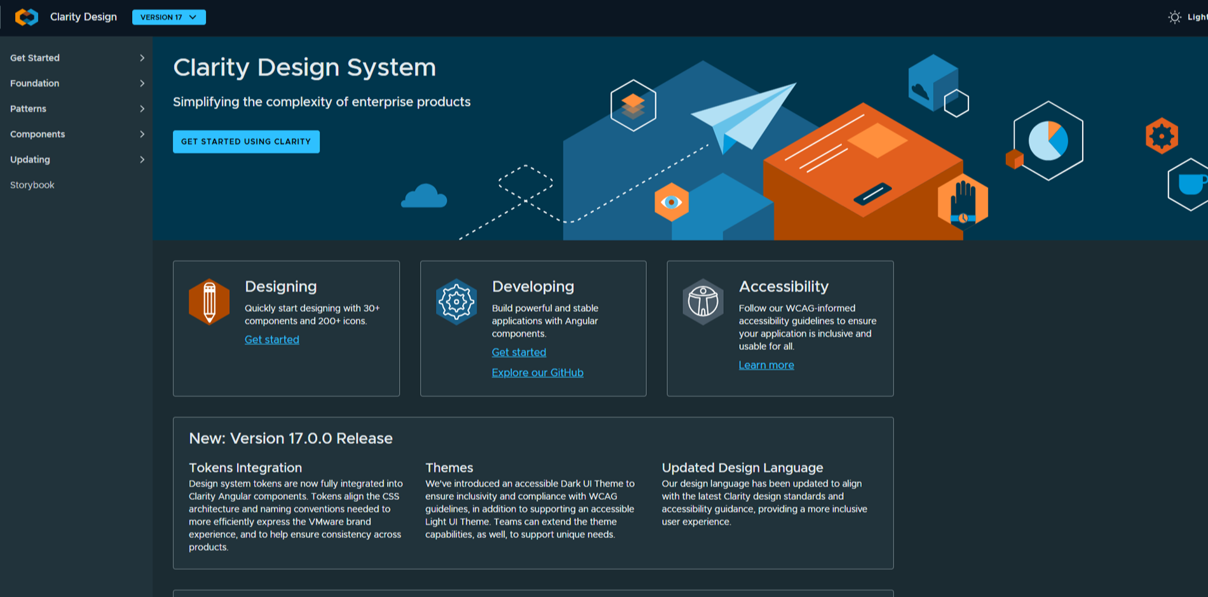Click the Accessibility card heading

click(x=784, y=286)
